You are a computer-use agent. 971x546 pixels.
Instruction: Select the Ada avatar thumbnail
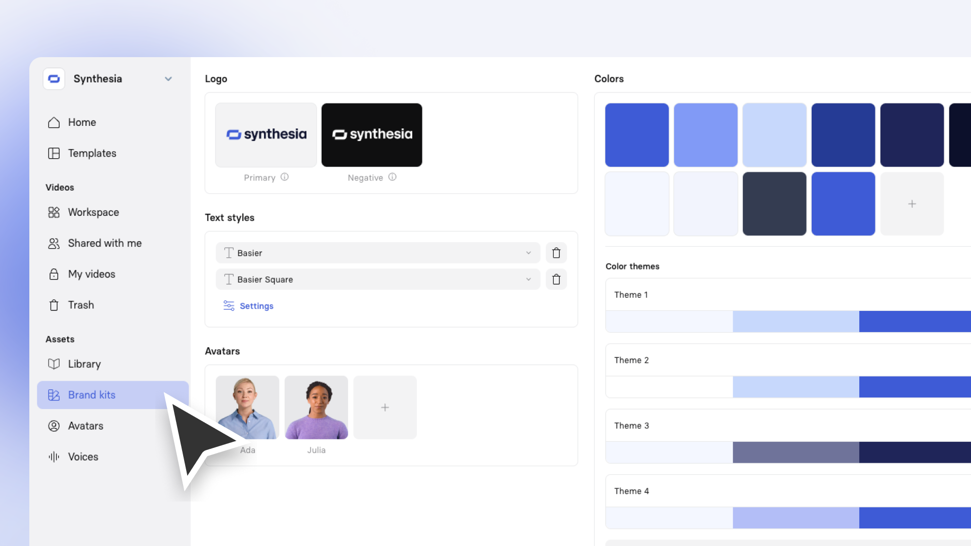click(247, 407)
